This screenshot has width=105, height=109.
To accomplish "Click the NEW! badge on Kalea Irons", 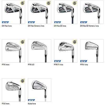I will coord(31,100).
